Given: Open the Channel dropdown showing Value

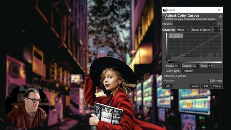Looking at the screenshot, I should (x=183, y=30).
